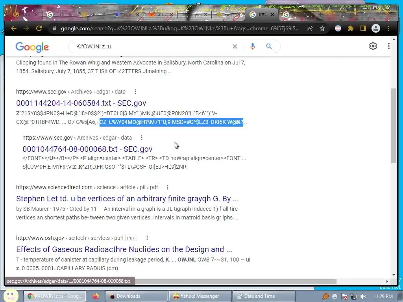The height and width of the screenshot is (302, 403).
Task: Click the forward navigation arrow
Action: point(26,28)
